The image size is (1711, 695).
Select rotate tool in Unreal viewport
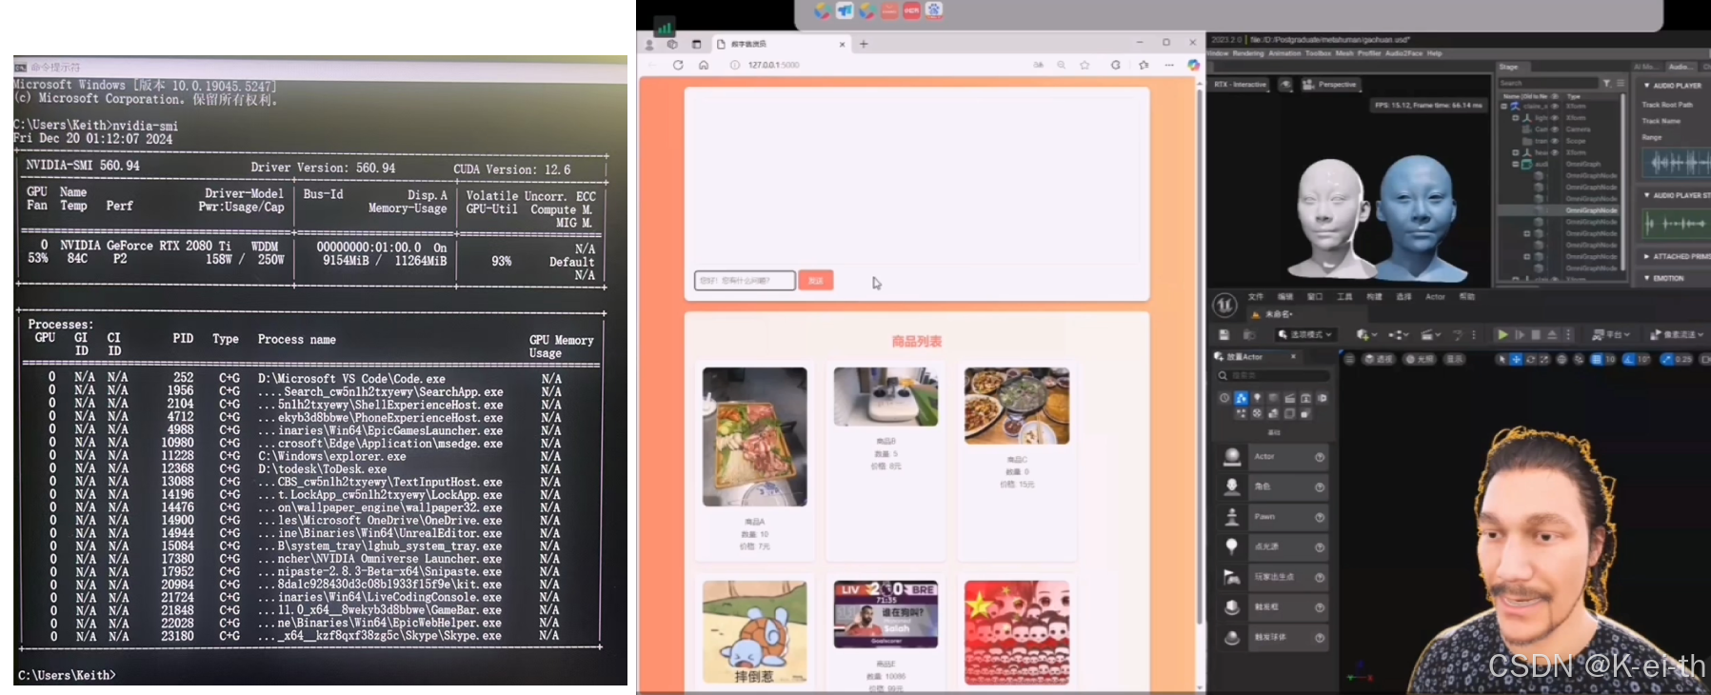(1530, 359)
